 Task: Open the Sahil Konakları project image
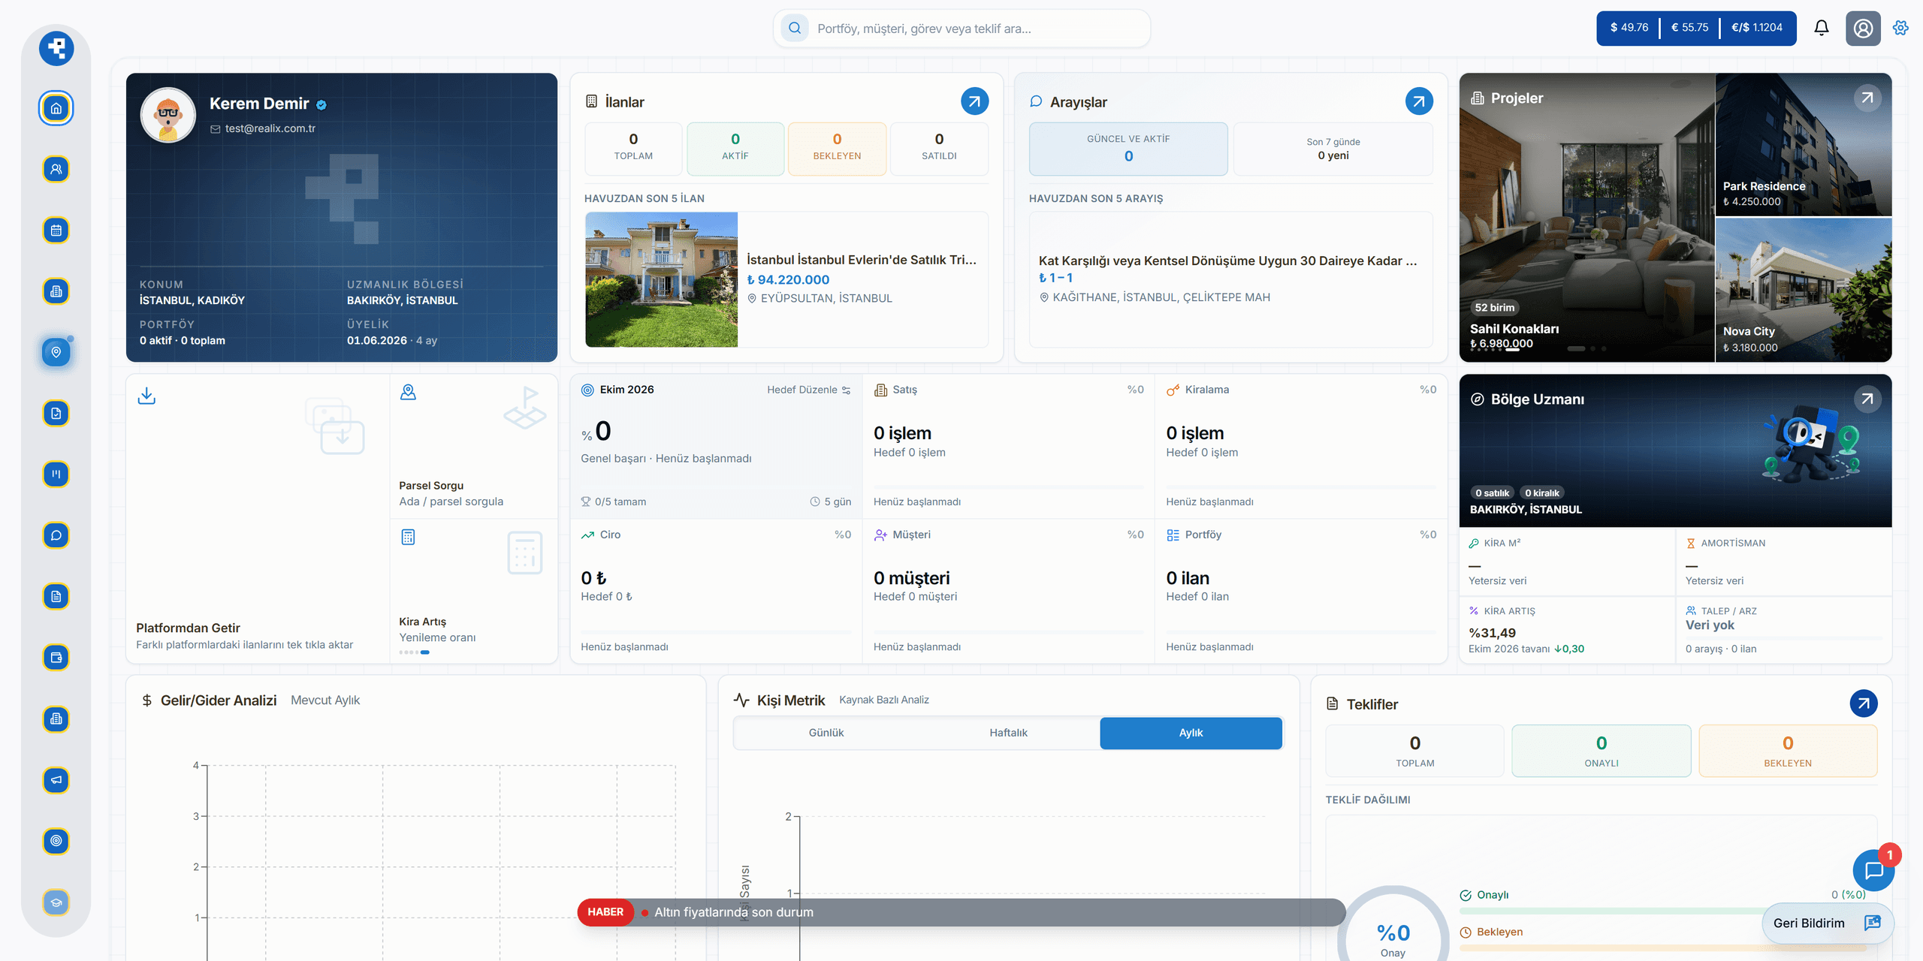[1587, 218]
